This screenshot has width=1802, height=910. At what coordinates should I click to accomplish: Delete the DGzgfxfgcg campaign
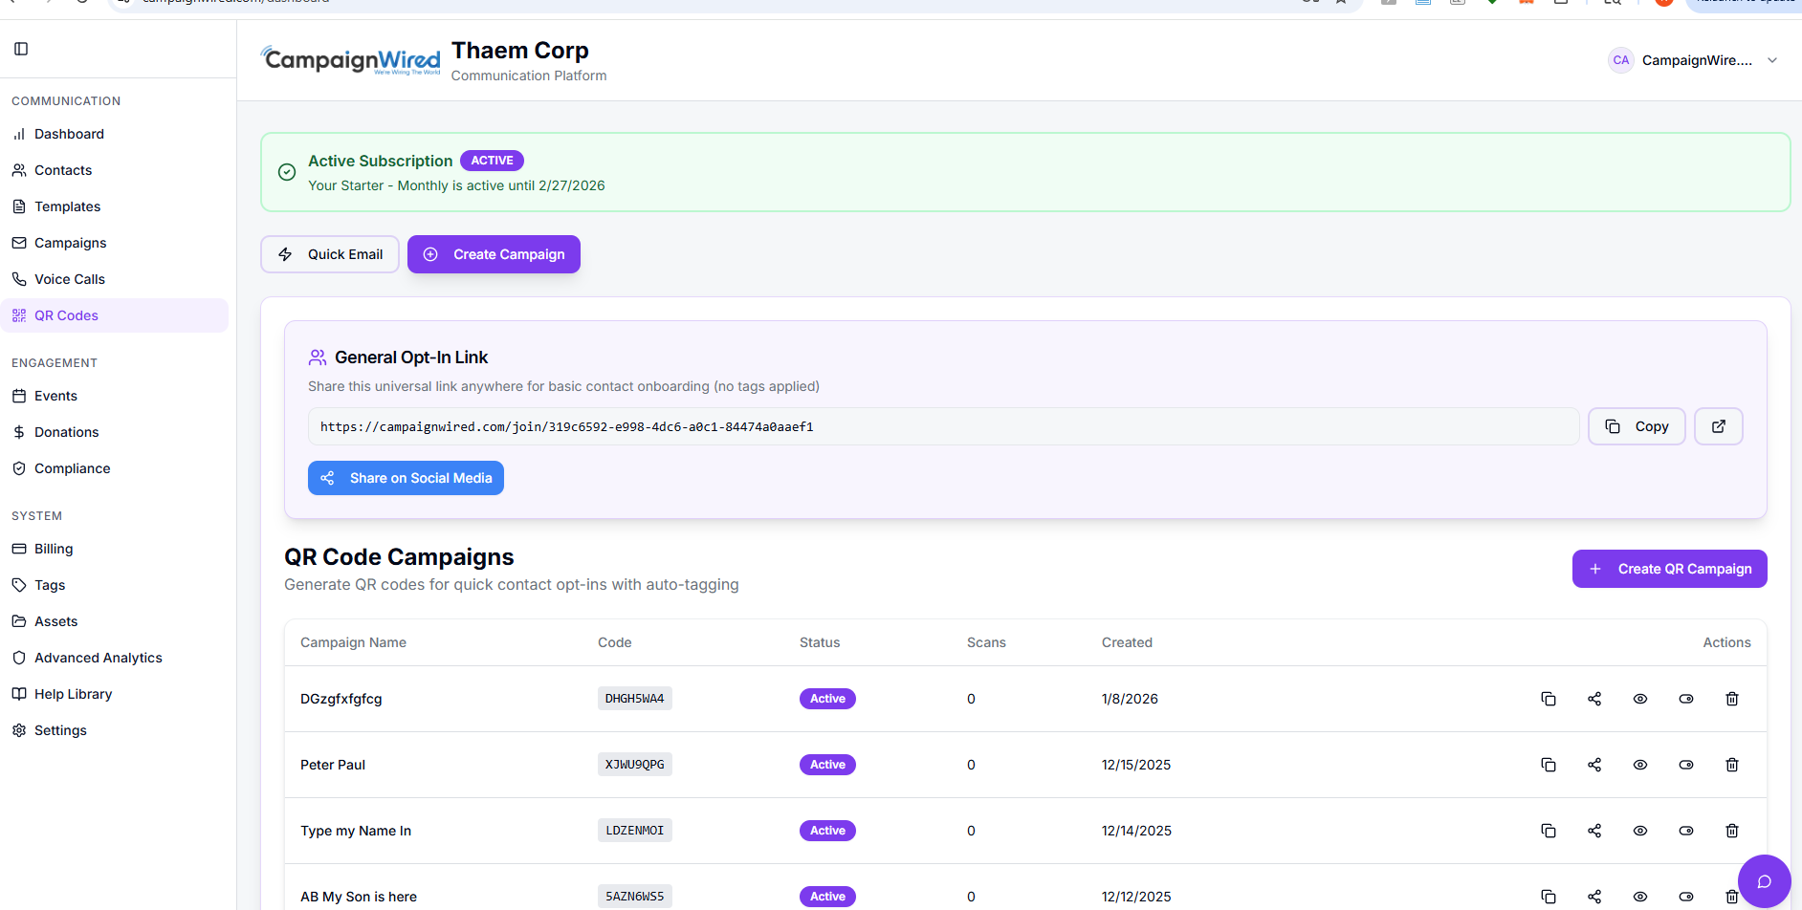pos(1732,699)
